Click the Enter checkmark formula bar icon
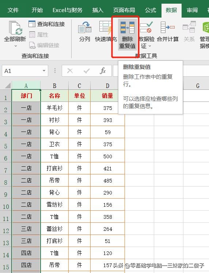The height and width of the screenshot is (273, 209). (x=87, y=71)
